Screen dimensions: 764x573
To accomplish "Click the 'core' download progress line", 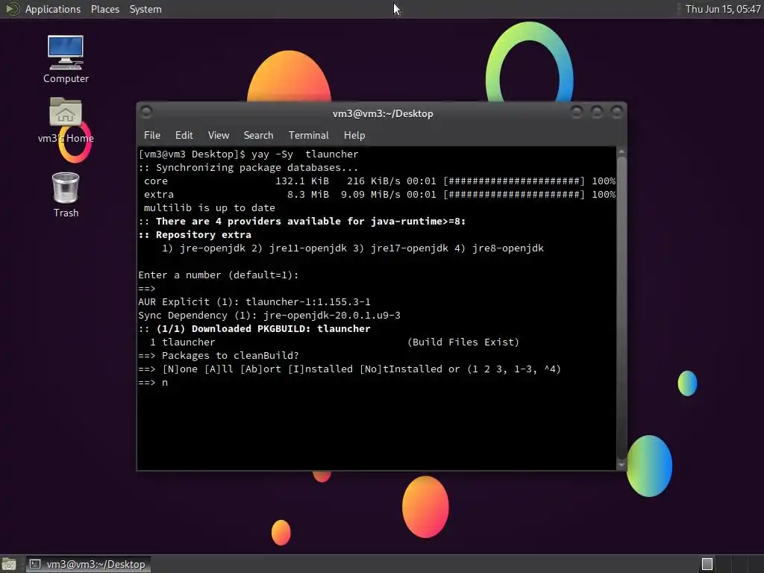I will point(380,181).
